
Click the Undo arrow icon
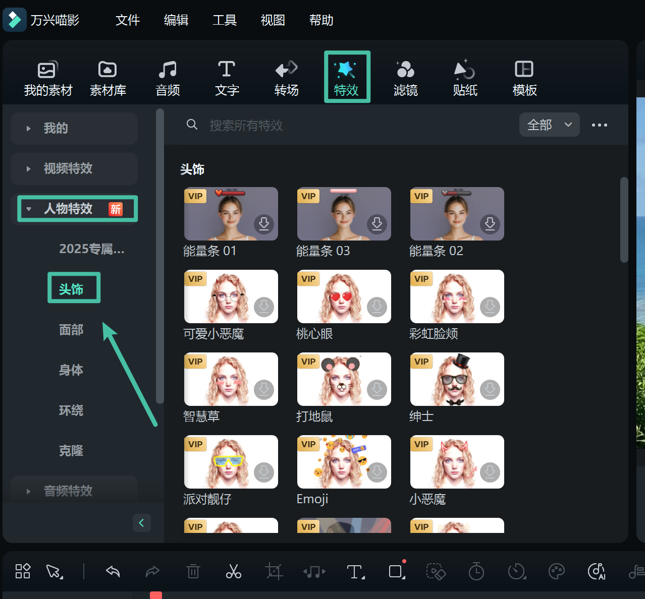point(112,571)
